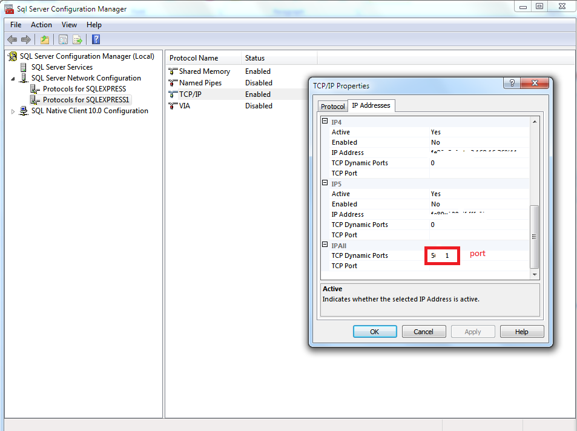Image resolution: width=577 pixels, height=431 pixels.
Task: Collapse the IPAll section
Action: click(325, 245)
